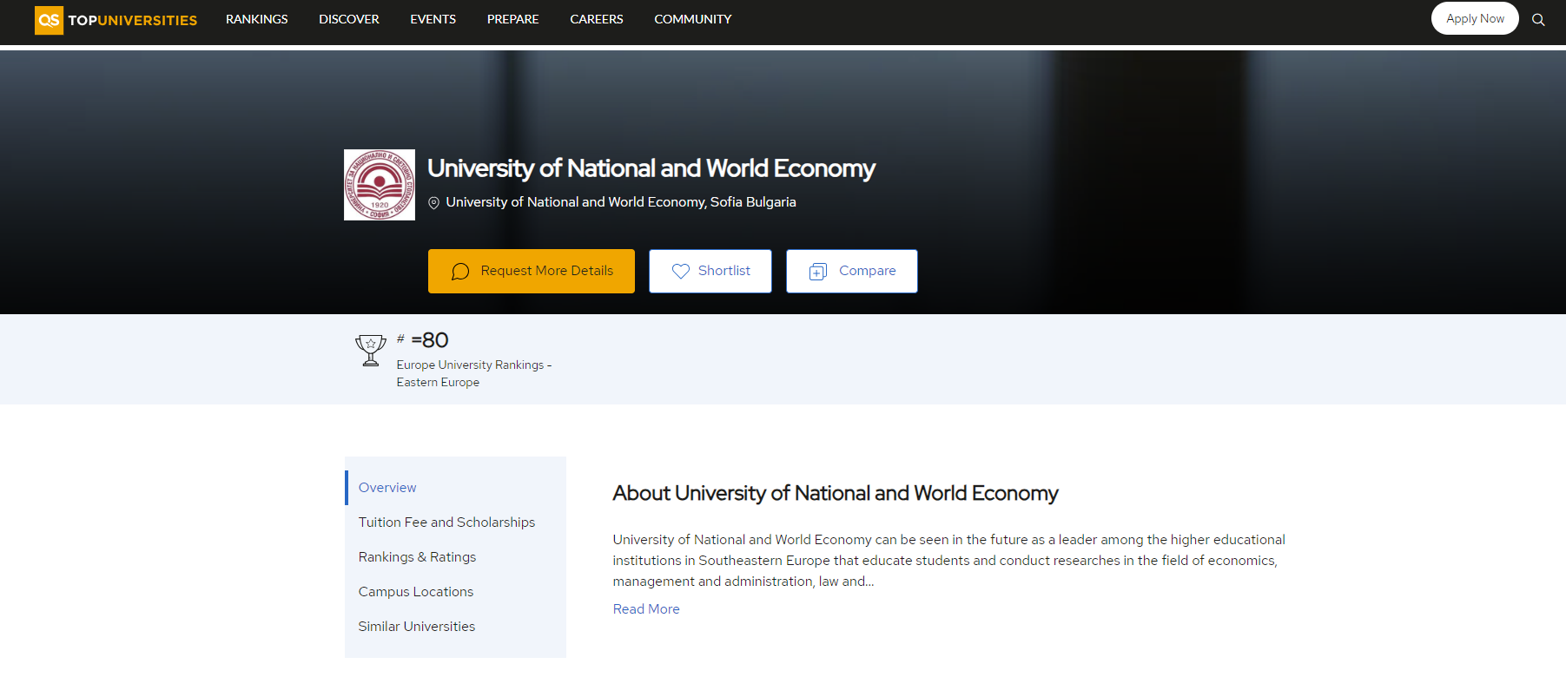Click the Apply Now button
The width and height of the screenshot is (1566, 677).
(1475, 18)
